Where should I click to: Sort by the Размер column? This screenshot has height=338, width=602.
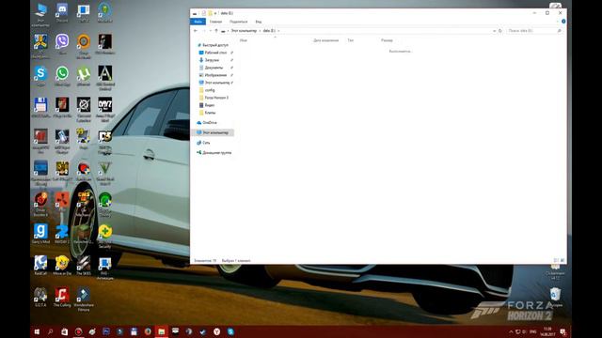pos(387,40)
